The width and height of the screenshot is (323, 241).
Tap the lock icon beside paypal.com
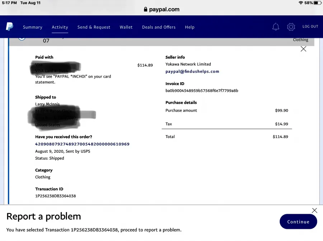point(145,9)
